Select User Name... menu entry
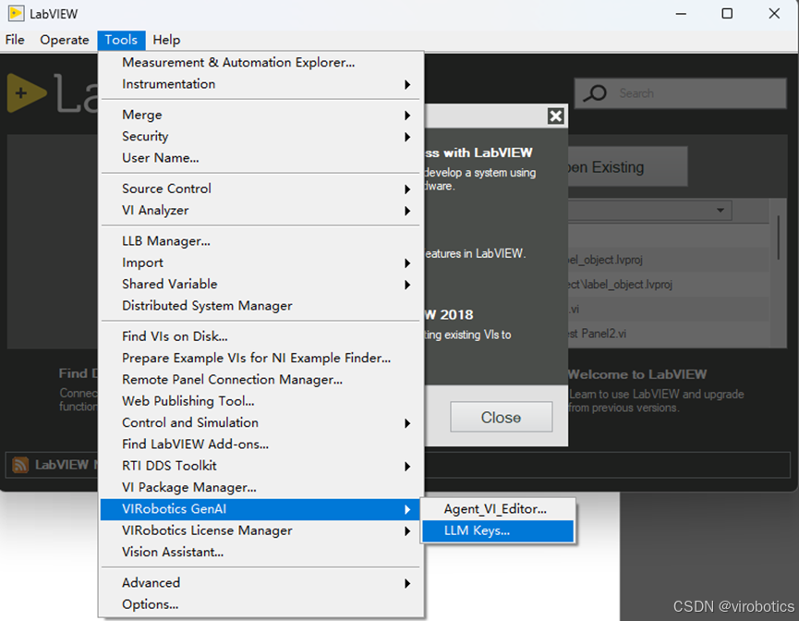799x621 pixels. pos(260,157)
